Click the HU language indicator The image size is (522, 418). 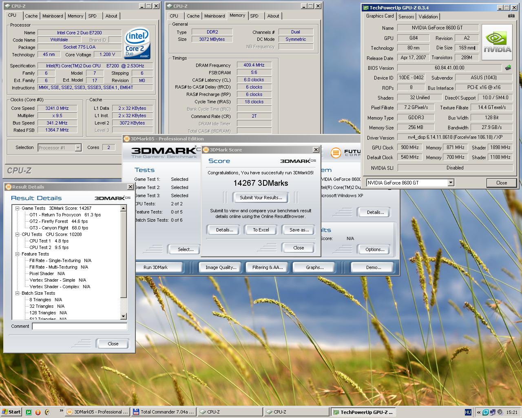[x=468, y=412]
